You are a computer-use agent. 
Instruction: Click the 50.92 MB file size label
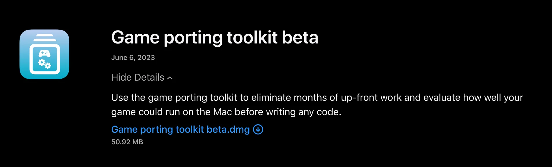[127, 142]
